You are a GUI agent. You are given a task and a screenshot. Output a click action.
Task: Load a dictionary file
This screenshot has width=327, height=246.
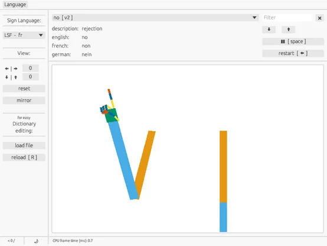[x=24, y=145]
